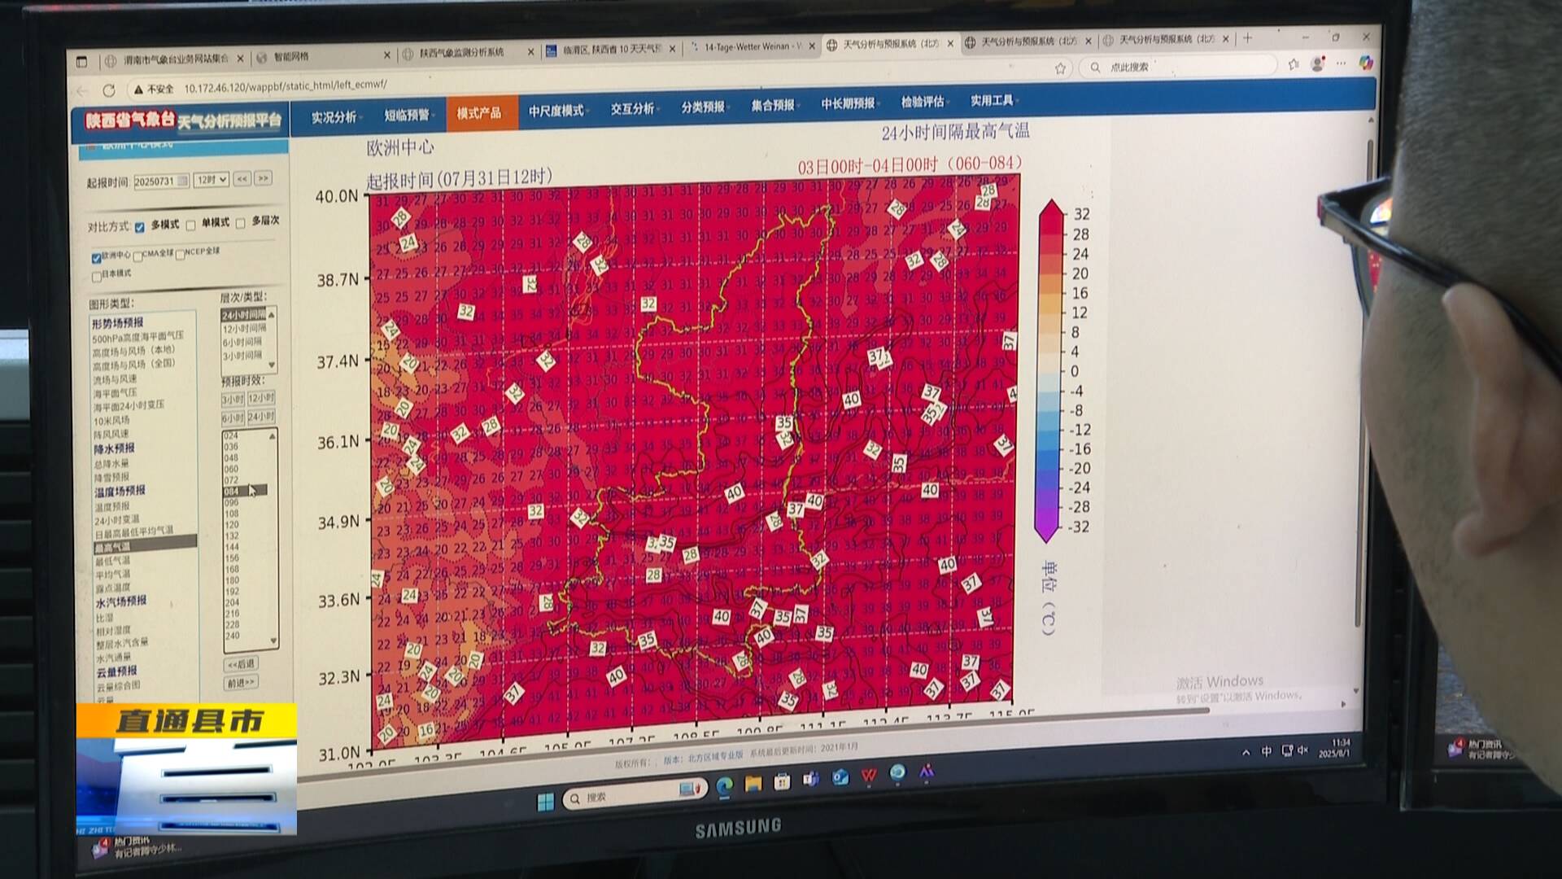Screen dimensions: 1562x879
Task: Open the 12时 hour dropdown
Action: [211, 180]
